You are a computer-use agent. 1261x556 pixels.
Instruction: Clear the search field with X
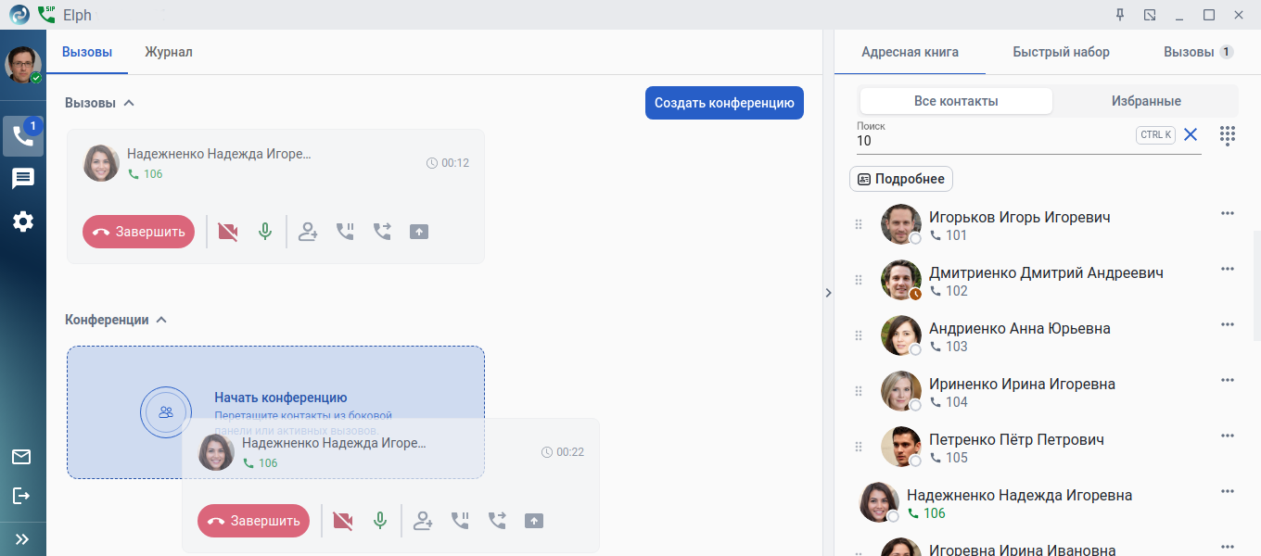[1191, 135]
